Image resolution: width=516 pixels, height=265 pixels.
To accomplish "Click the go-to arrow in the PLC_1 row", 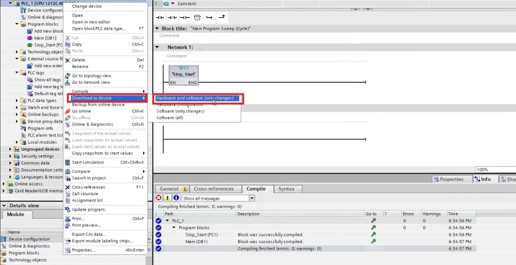I will (x=373, y=221).
